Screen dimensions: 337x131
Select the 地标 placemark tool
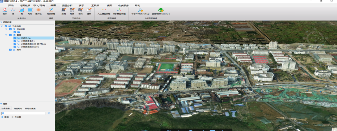point(5,11)
